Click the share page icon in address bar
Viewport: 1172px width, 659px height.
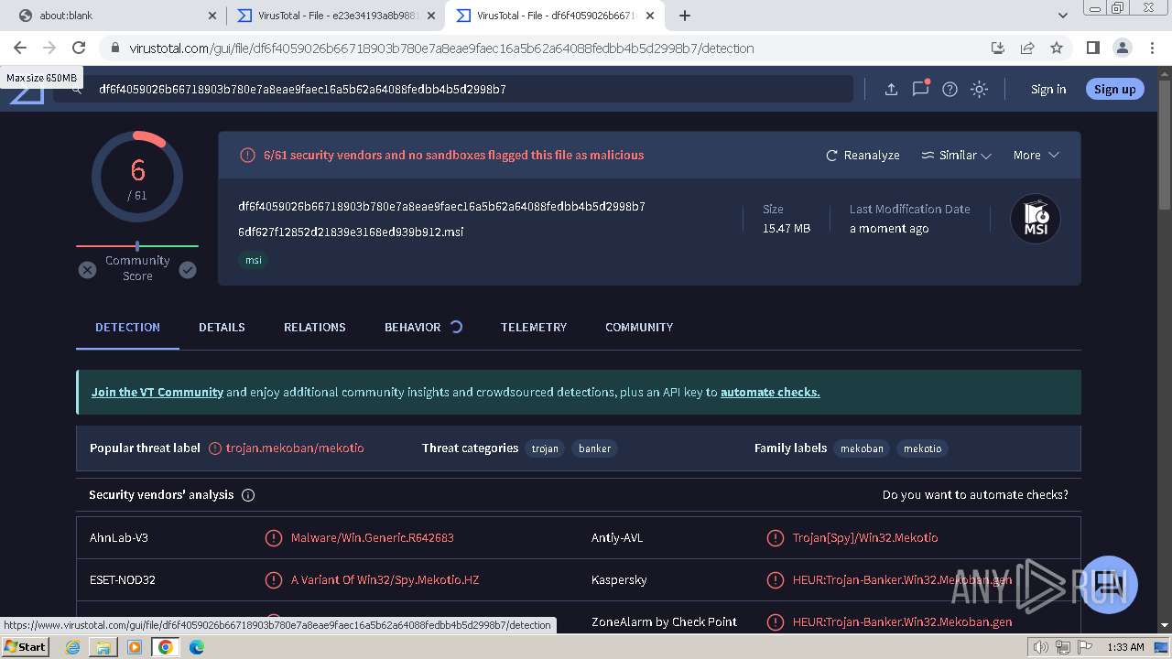click(x=1027, y=48)
